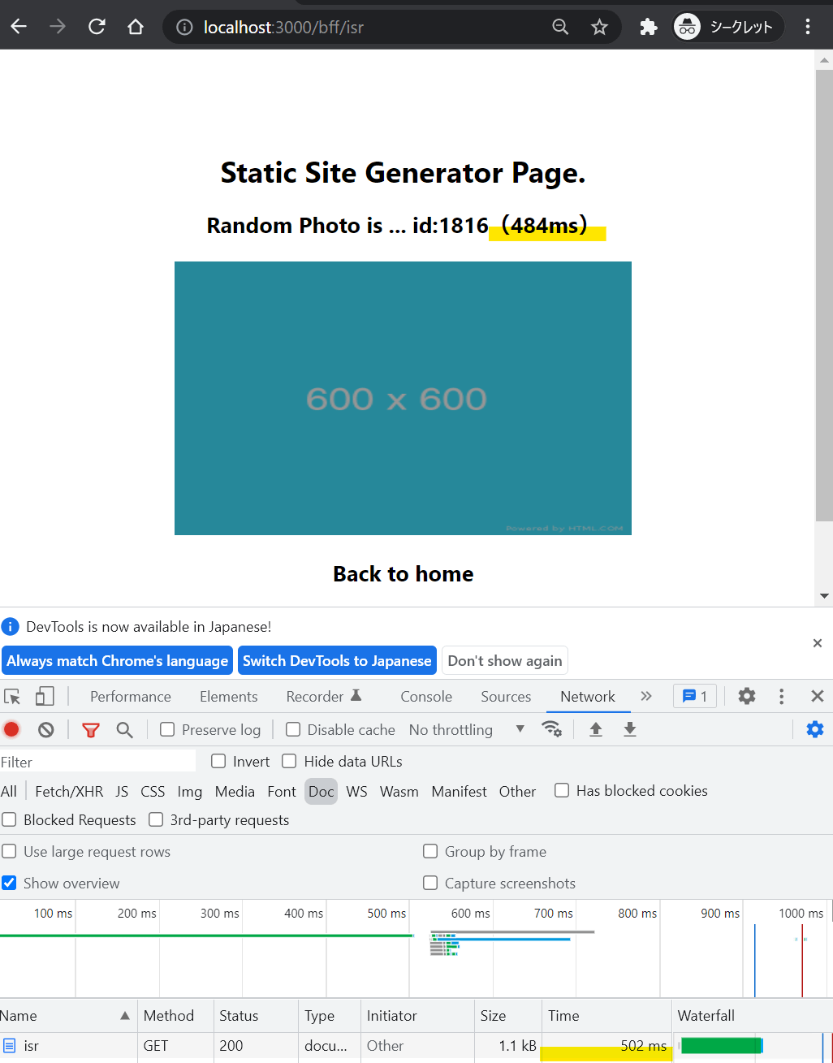Open the extensions puzzle icon
833x1063 pixels.
pyautogui.click(x=648, y=27)
